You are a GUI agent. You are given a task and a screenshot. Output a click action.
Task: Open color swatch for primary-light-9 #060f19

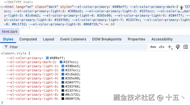pyautogui.click(x=63, y=99)
